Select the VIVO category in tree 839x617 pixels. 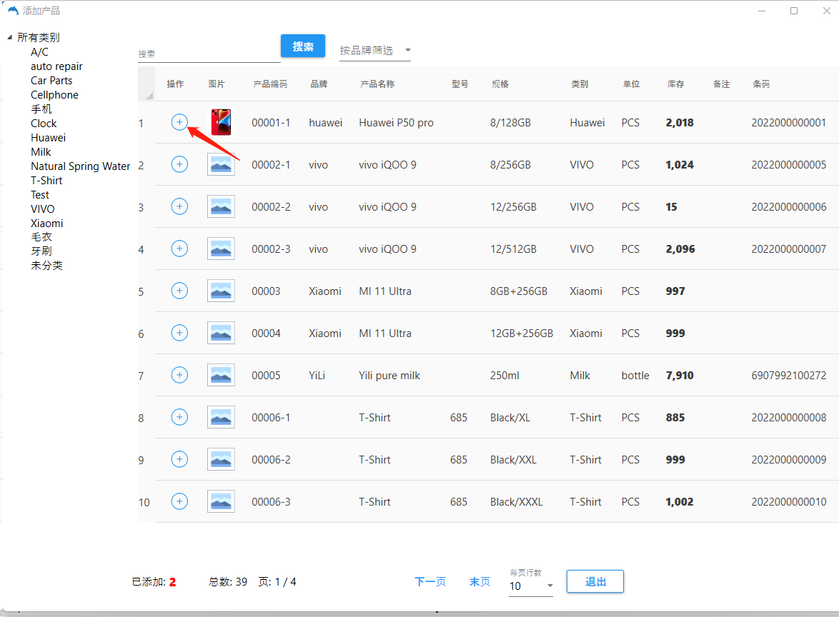(42, 209)
